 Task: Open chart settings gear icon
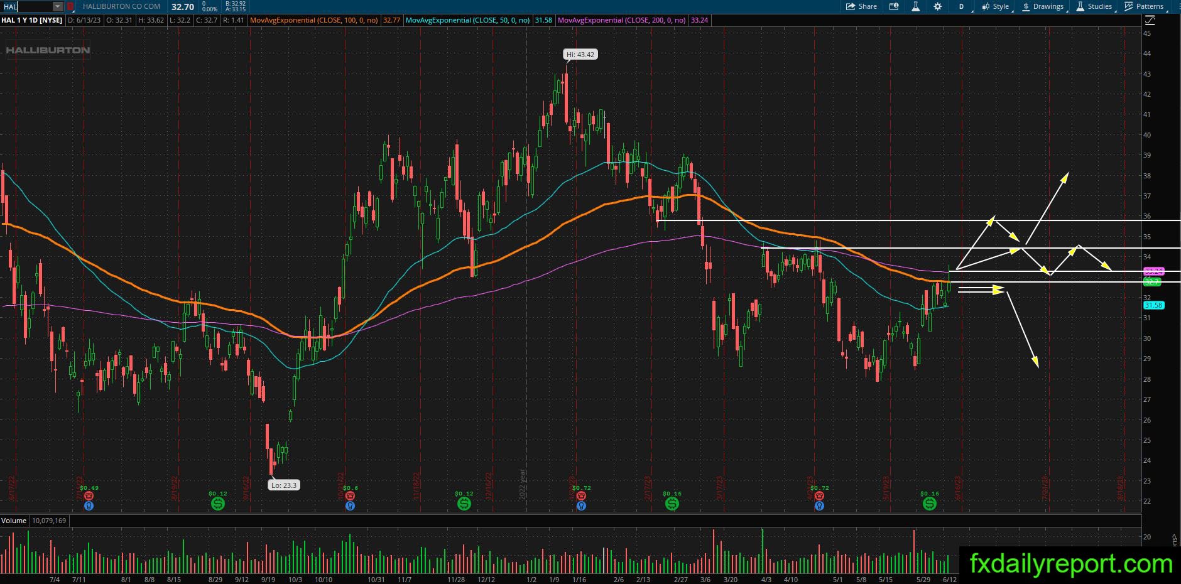click(x=937, y=6)
